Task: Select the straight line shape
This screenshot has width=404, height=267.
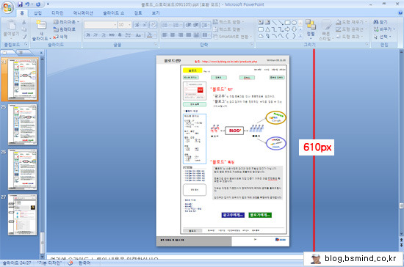Action: point(274,23)
